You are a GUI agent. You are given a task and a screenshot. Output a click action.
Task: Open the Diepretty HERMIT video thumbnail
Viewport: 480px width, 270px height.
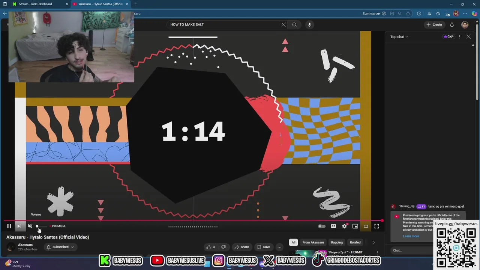coord(307,253)
